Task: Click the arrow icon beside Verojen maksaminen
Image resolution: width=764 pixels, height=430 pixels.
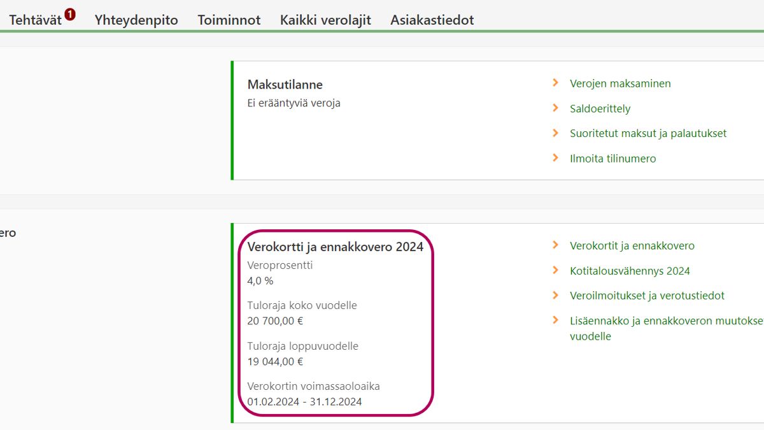Action: pos(555,83)
